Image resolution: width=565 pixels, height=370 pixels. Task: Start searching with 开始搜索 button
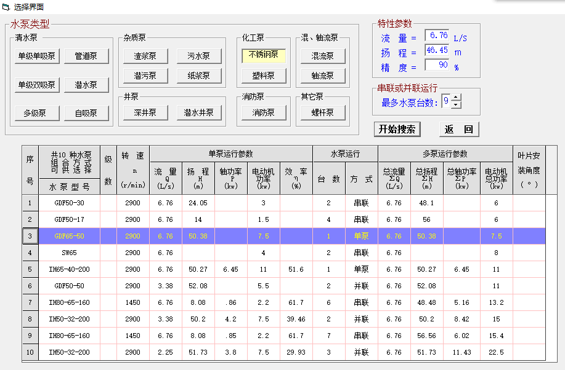397,130
